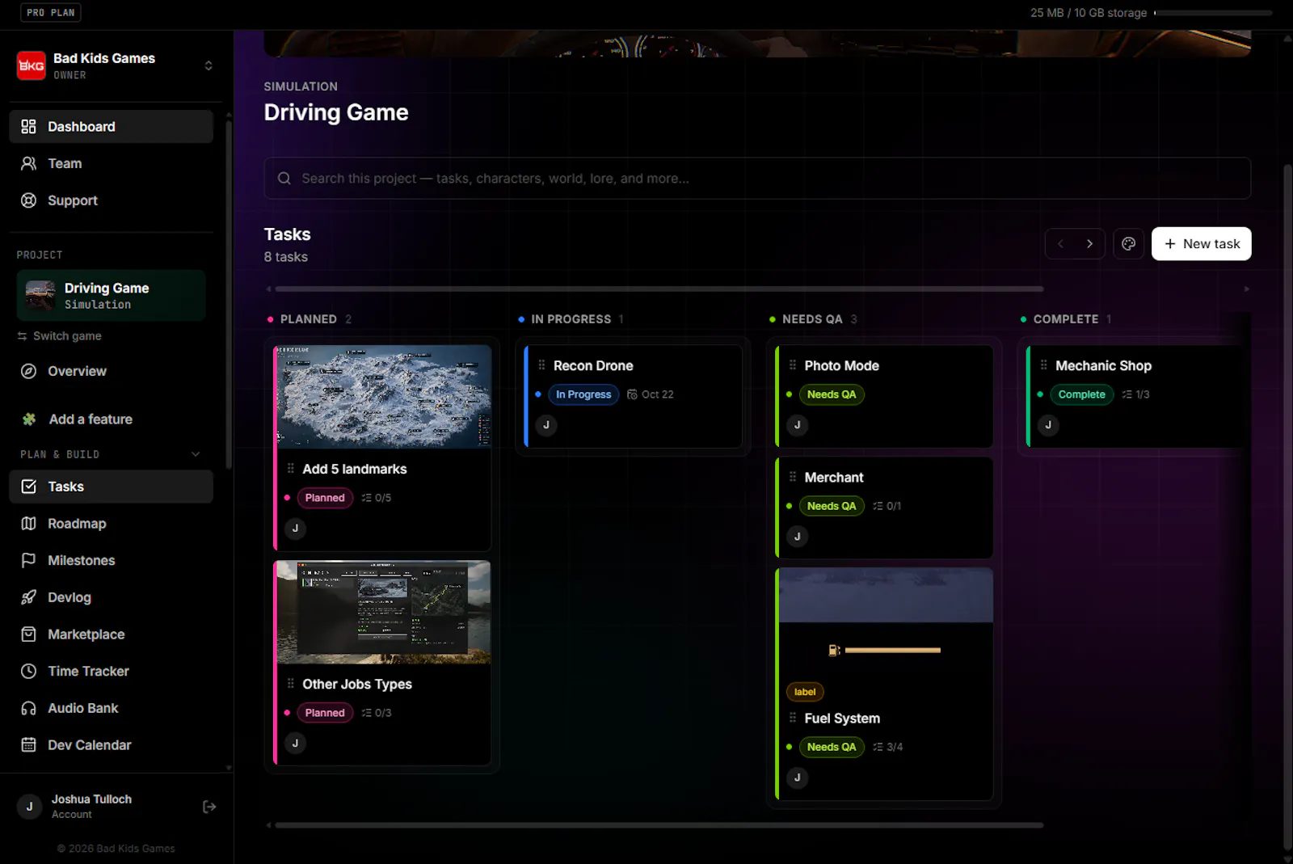The height and width of the screenshot is (864, 1293).
Task: Click the Planned badge on Other Jobs Types
Action: click(325, 713)
